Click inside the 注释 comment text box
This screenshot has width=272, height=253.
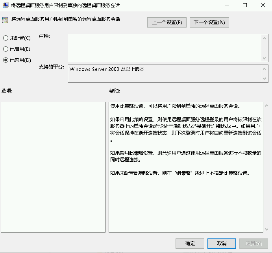165,48
